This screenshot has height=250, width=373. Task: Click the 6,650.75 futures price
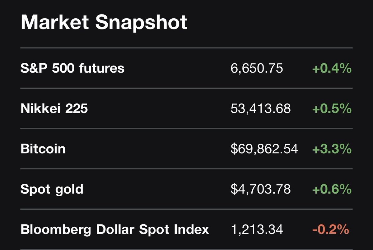tap(257, 68)
